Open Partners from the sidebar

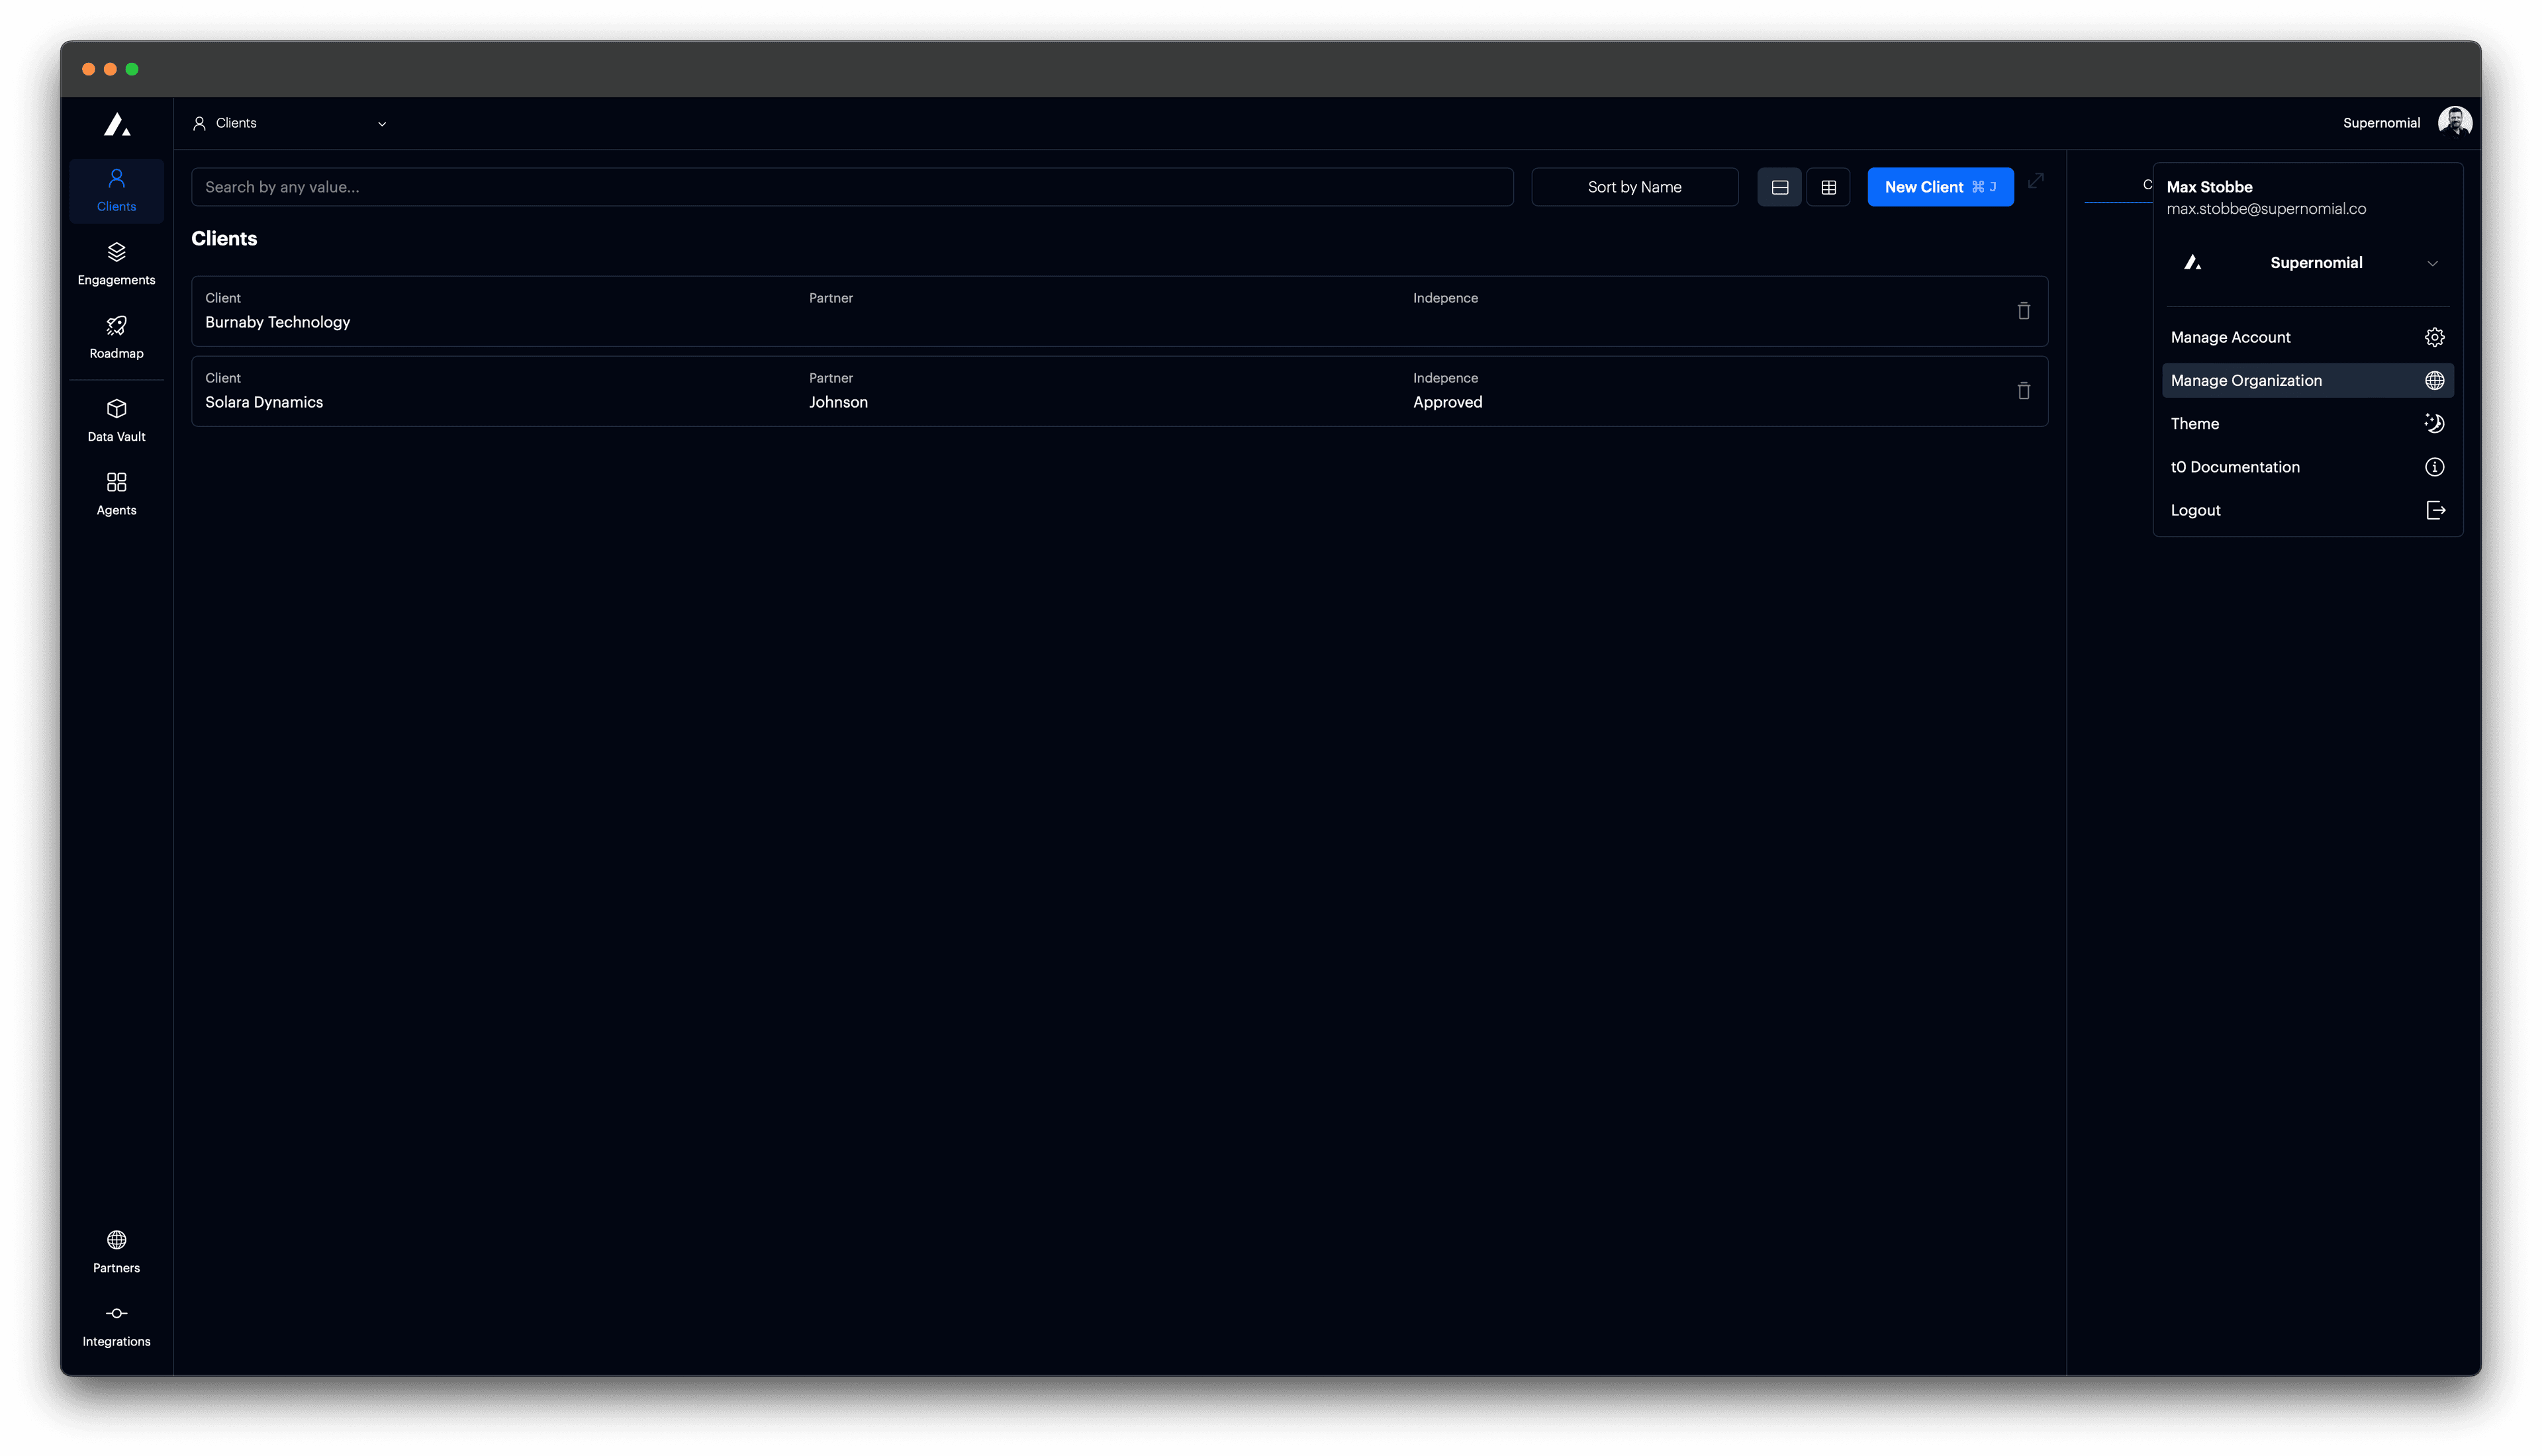click(x=116, y=1251)
